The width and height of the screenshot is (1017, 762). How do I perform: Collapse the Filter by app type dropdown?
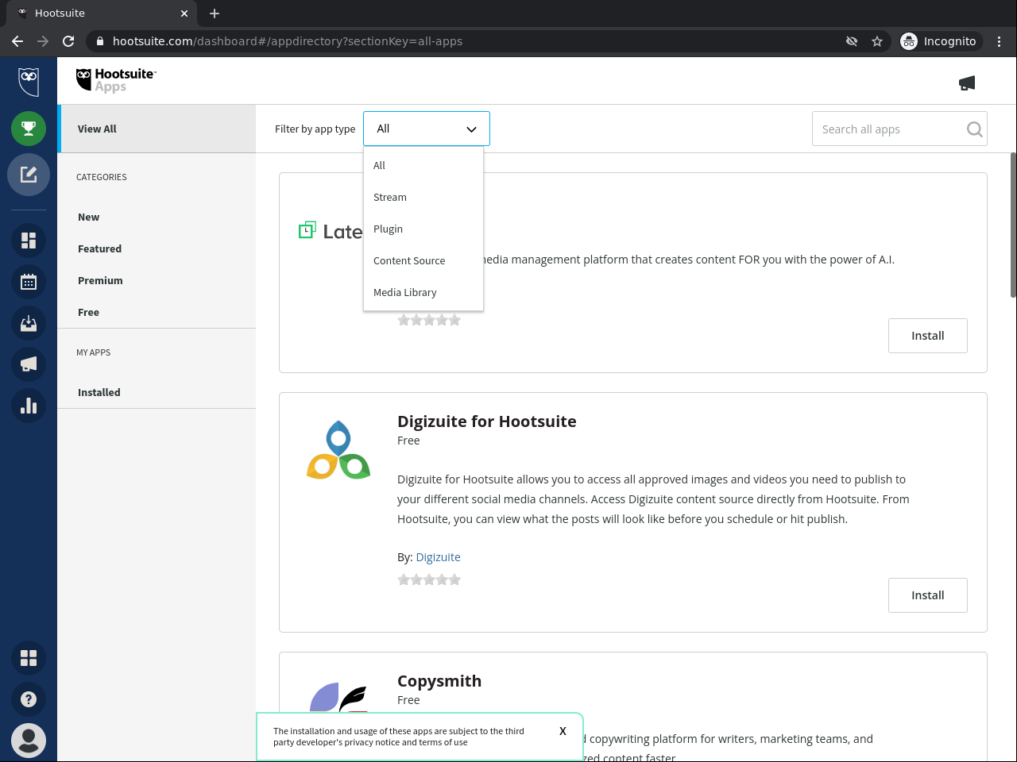(427, 129)
